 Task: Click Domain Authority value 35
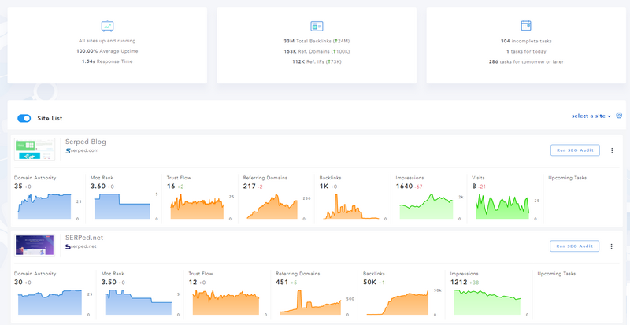pos(18,187)
